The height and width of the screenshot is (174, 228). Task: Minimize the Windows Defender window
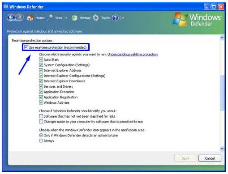tap(207, 7)
